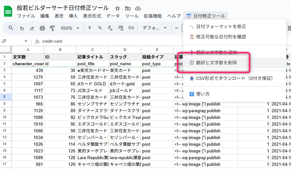Click the J7 name box field
Screen dimensions: 291x169
point(12,41)
